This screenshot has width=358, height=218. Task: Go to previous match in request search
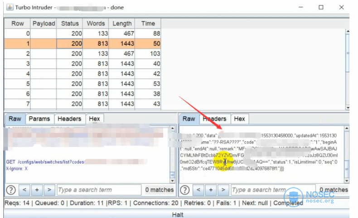pos(24,190)
